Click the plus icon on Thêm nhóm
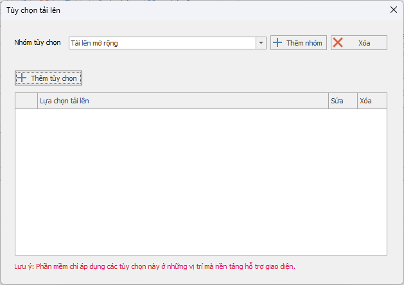This screenshot has height=285, width=404. tap(277, 43)
